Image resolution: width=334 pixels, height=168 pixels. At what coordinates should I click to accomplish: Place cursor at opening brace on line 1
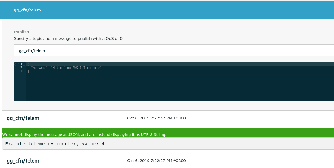click(28, 64)
